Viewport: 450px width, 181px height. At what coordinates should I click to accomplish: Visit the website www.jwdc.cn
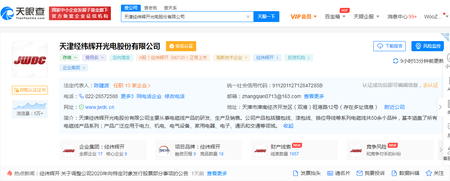(x=100, y=107)
